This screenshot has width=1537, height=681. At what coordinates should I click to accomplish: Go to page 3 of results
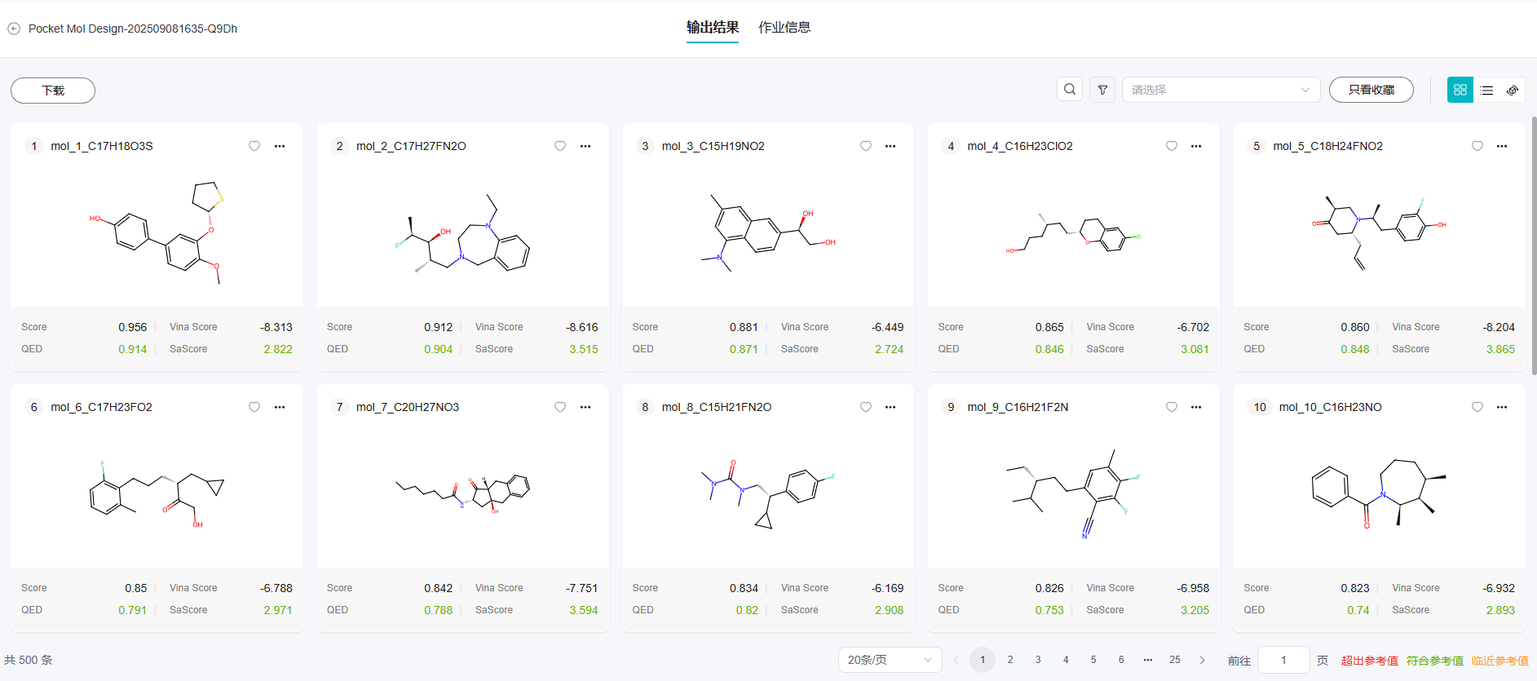click(1038, 660)
